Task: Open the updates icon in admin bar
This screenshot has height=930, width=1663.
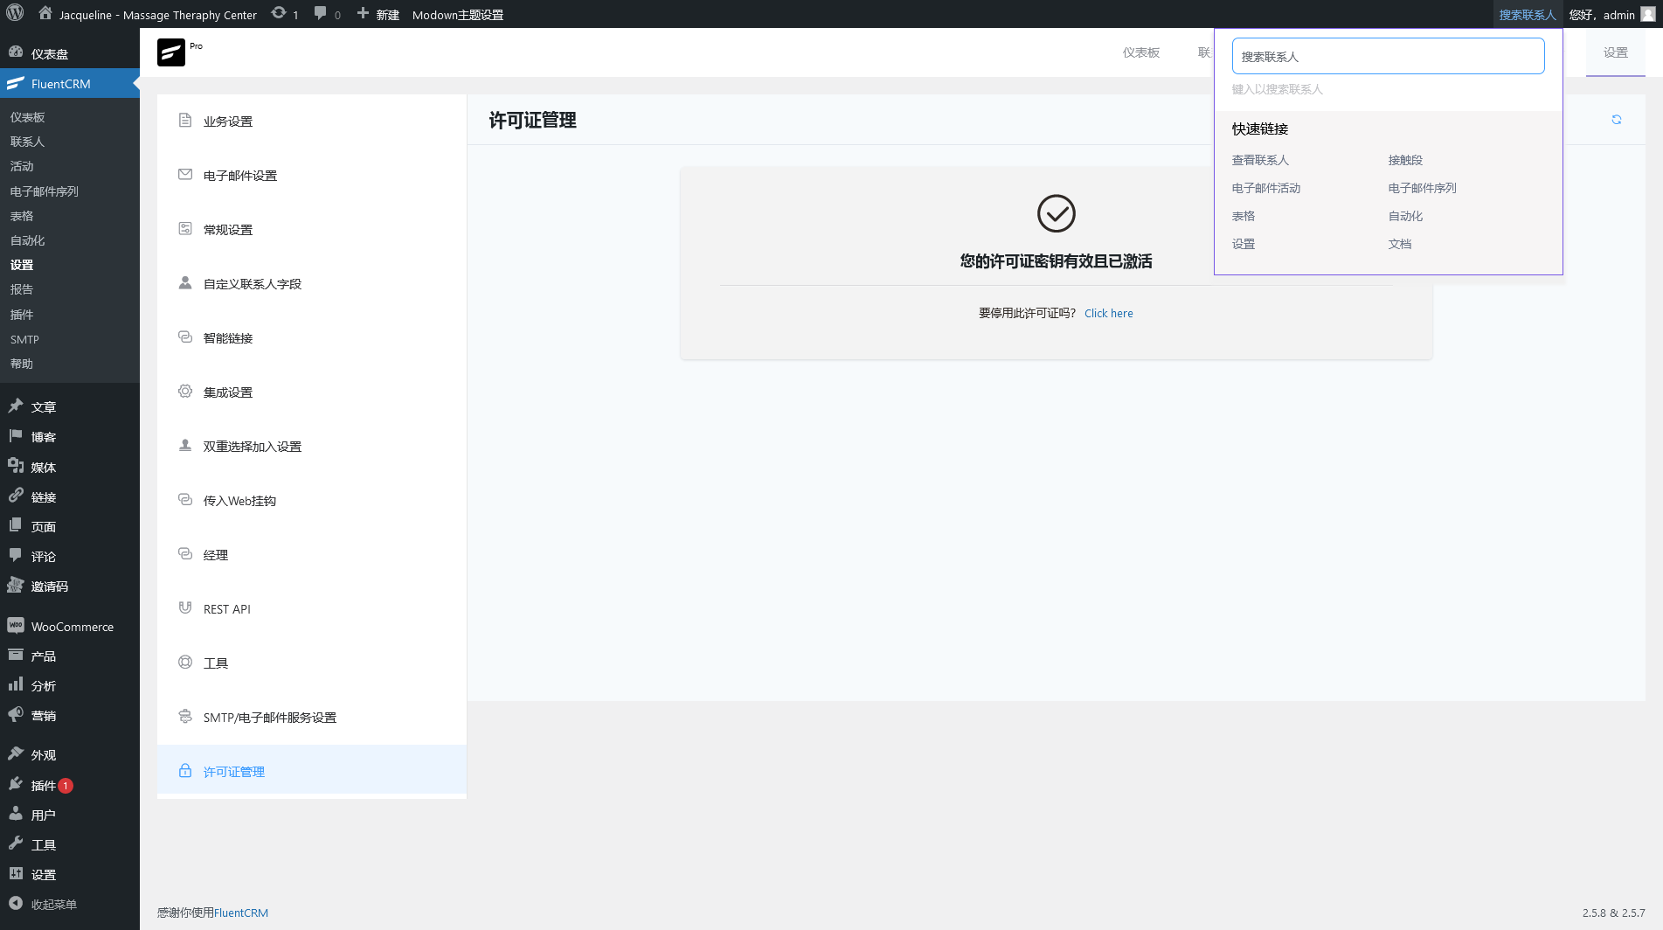Action: pos(279,13)
